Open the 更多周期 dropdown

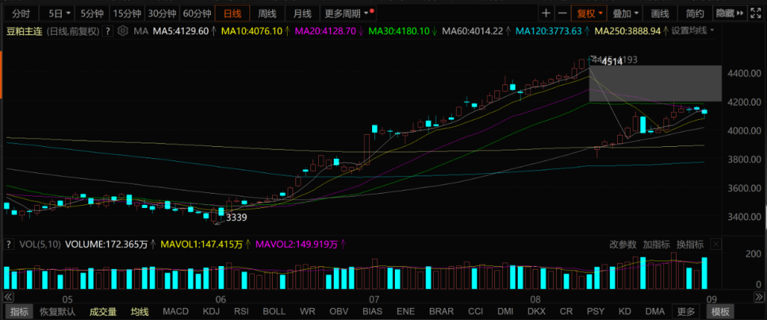click(x=348, y=13)
